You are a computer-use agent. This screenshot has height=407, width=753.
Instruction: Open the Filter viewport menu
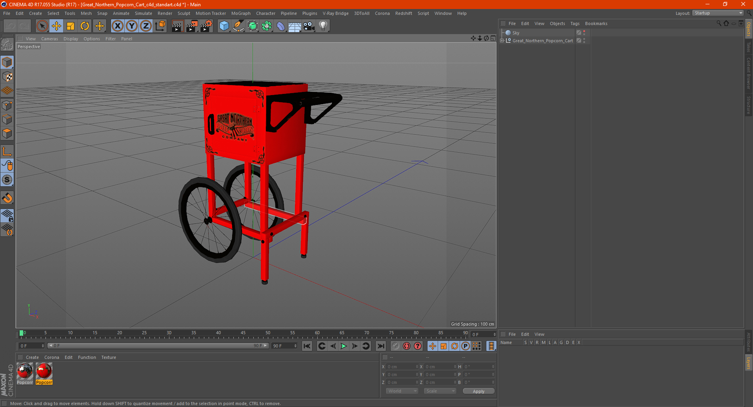click(x=111, y=39)
